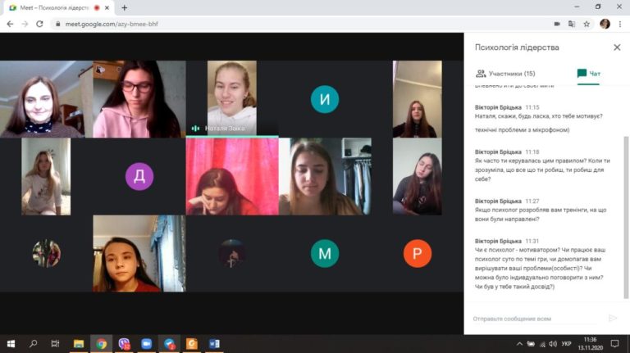Click the meet.google.com address bar
This screenshot has width=630, height=353.
pos(246,24)
